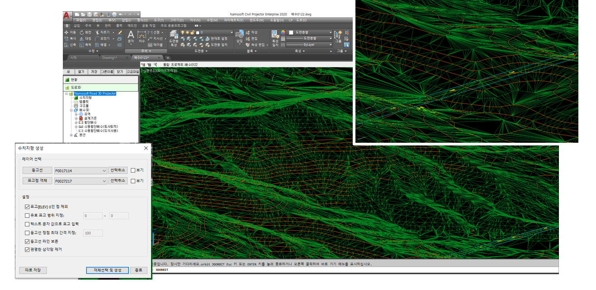Uncheck 편평한 삼각망 제거 option
The width and height of the screenshot is (596, 290).
point(28,249)
